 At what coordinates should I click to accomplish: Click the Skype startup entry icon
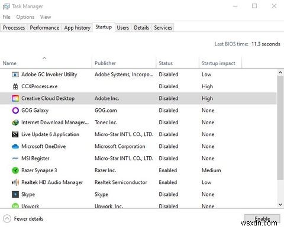[15, 195]
